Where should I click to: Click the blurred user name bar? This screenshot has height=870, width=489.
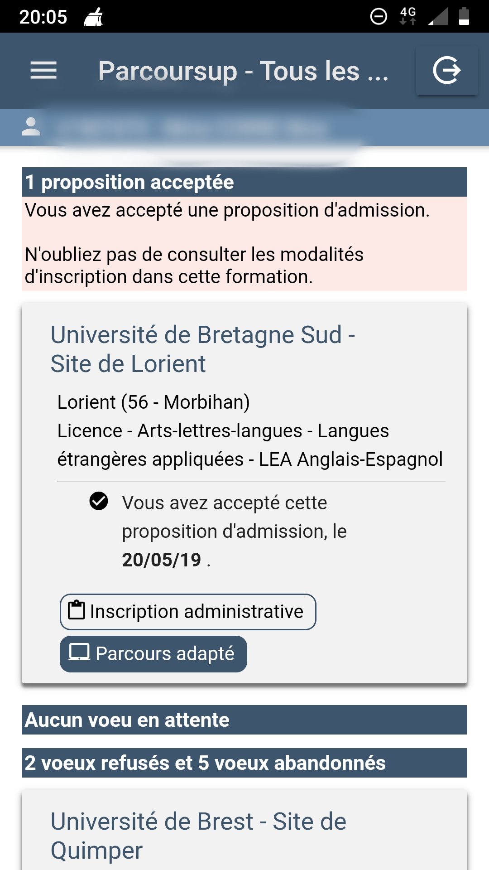[190, 128]
